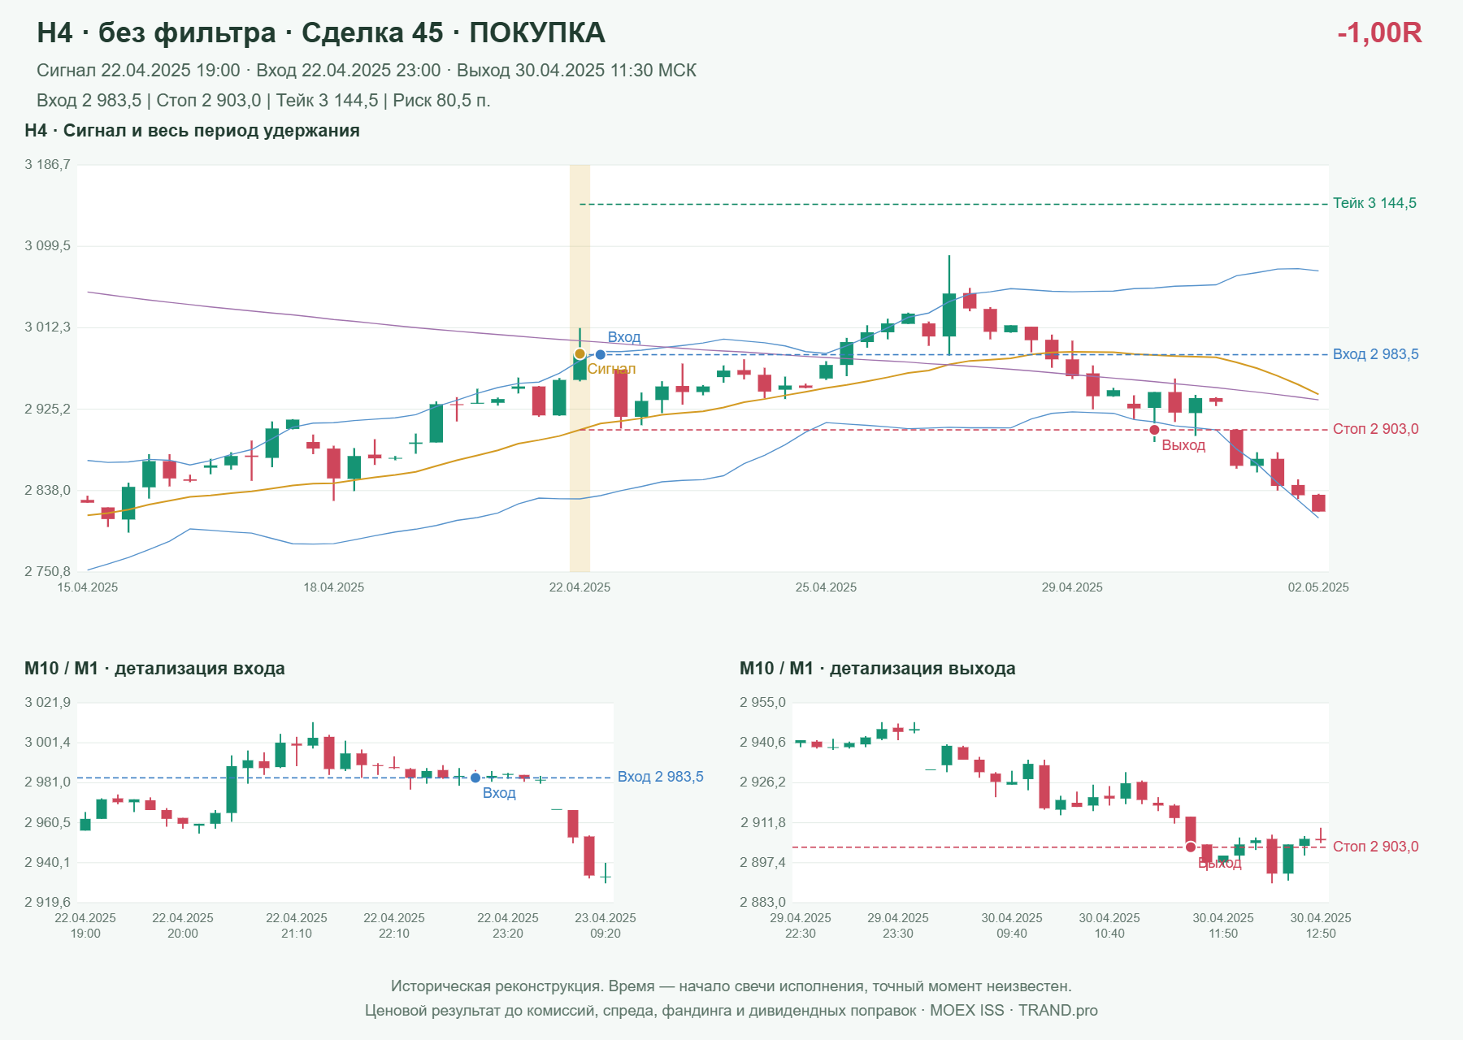Click the 'Риск 80,5 п.' parameters line

(263, 101)
